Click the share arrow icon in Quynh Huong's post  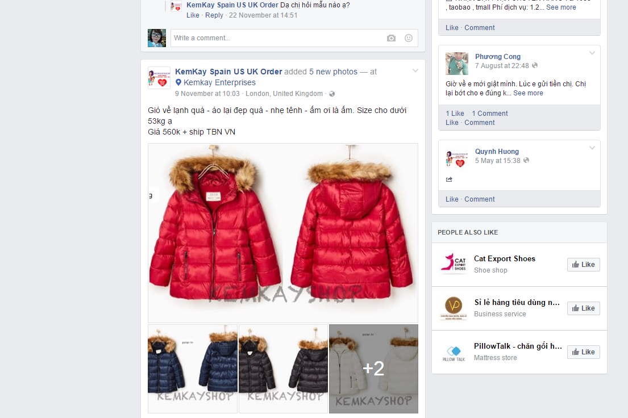(449, 179)
